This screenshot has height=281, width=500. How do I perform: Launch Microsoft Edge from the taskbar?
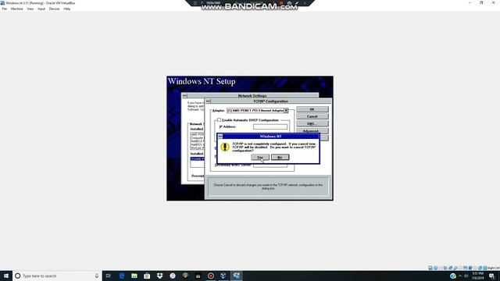[x=122, y=276]
